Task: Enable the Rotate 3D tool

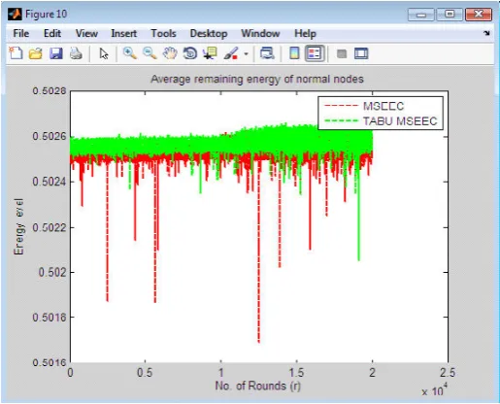Action: [x=190, y=53]
